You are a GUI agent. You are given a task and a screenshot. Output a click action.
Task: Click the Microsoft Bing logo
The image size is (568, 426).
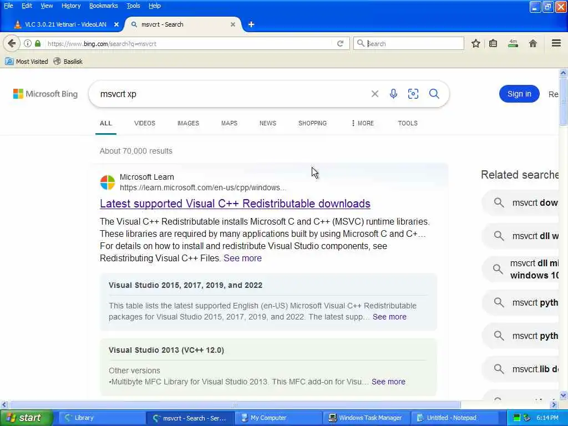[x=45, y=94]
